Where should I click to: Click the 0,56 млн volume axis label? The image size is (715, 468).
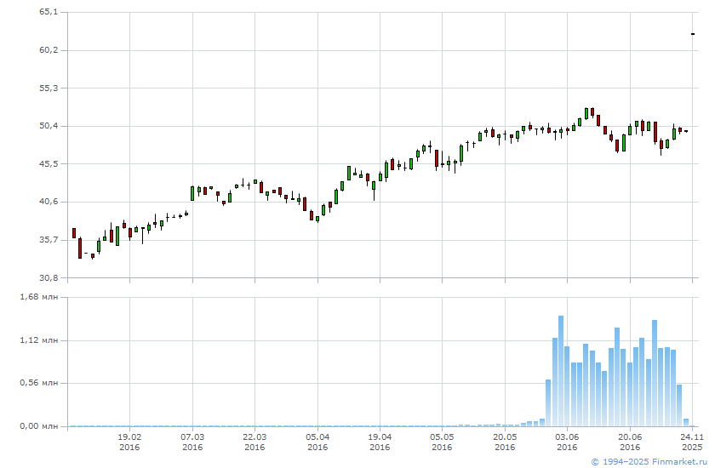[40, 383]
